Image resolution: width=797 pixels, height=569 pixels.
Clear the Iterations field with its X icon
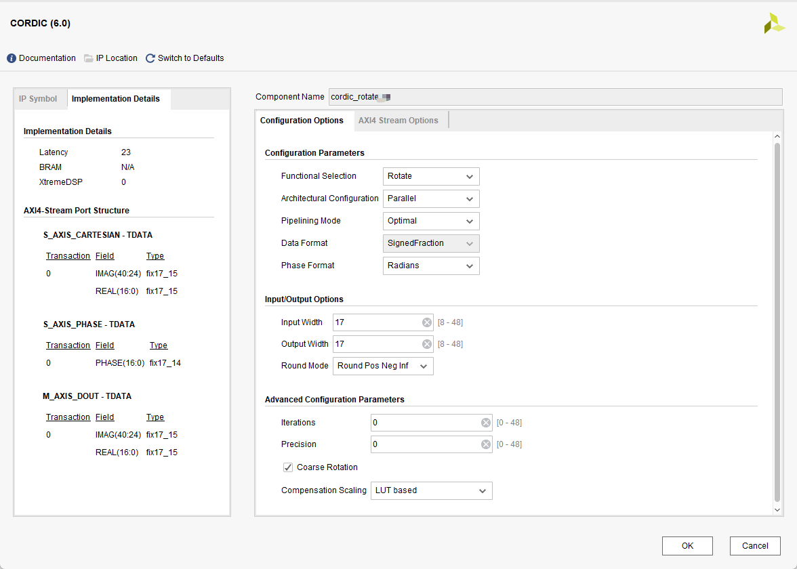[486, 423]
